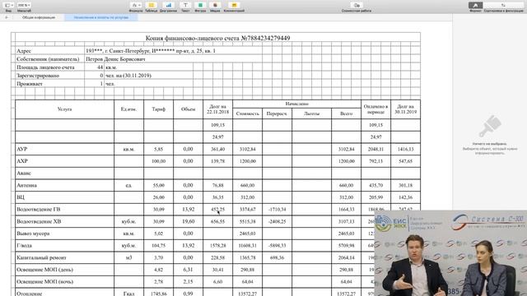The width and height of the screenshot is (527, 296).
Task: Click the address value г. Санкт-Петербург cell
Action: coord(151,51)
